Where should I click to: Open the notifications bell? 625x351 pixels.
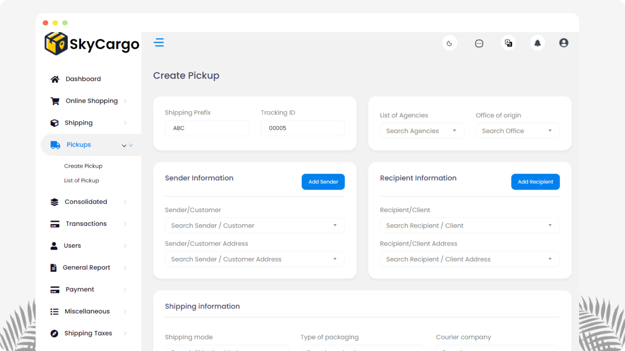point(537,43)
